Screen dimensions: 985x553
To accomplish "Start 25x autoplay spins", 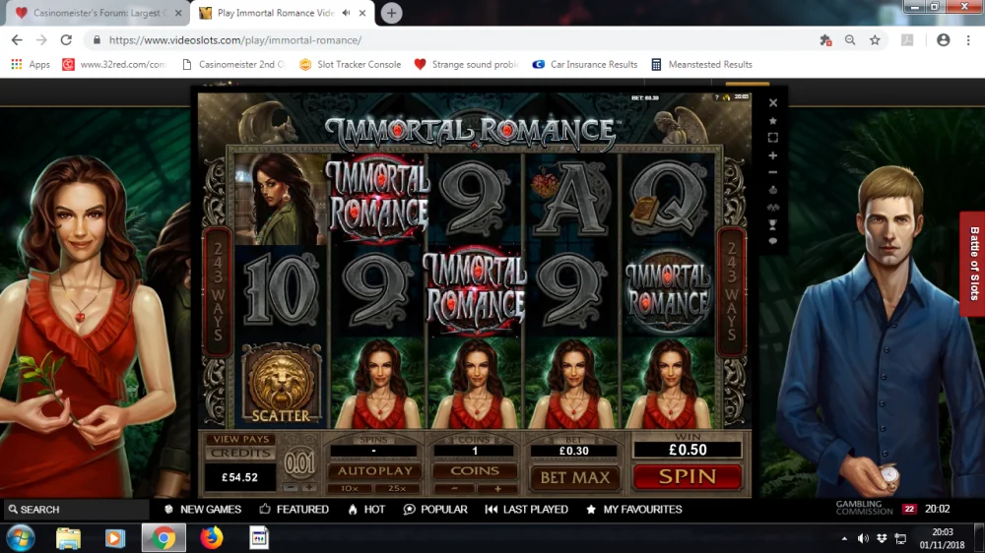I will tap(396, 488).
